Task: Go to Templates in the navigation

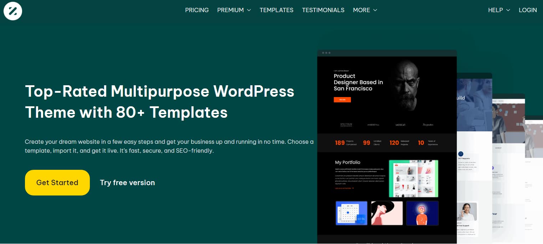Action: [x=276, y=10]
